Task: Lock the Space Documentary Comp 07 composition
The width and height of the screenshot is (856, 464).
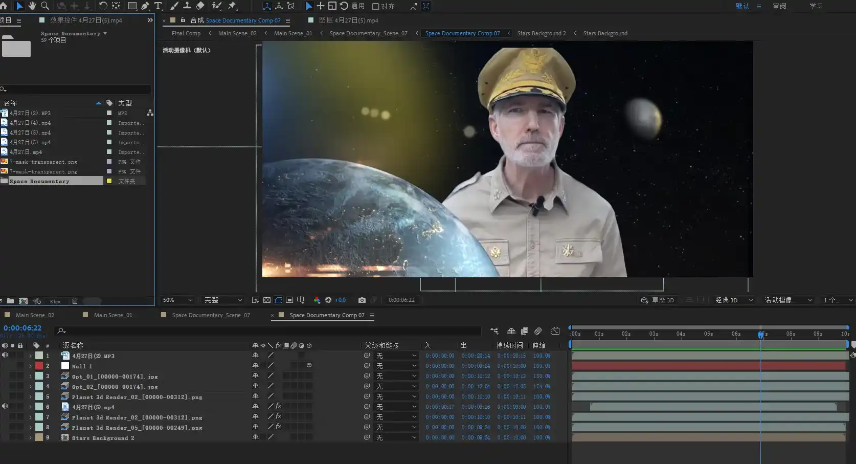Action: click(183, 20)
